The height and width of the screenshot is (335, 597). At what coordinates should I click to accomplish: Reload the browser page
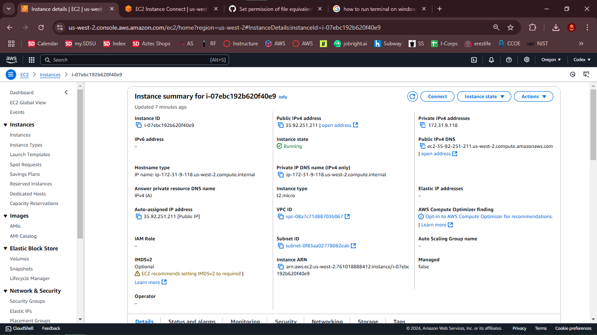(x=41, y=27)
